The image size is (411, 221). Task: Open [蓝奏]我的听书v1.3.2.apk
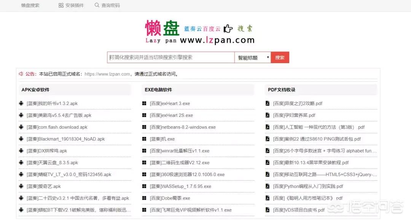52,103
